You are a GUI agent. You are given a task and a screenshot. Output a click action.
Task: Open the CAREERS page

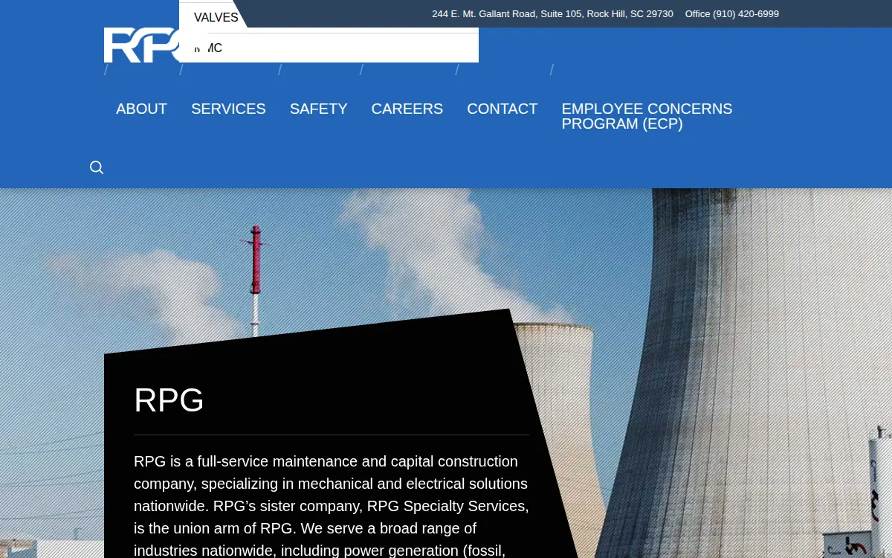(x=407, y=109)
